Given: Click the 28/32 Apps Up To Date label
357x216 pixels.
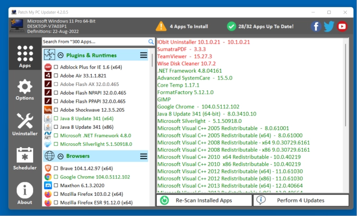Looking at the screenshot, I should coord(266,26).
